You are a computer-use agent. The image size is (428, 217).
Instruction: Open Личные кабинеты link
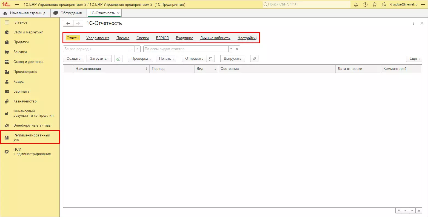click(215, 38)
